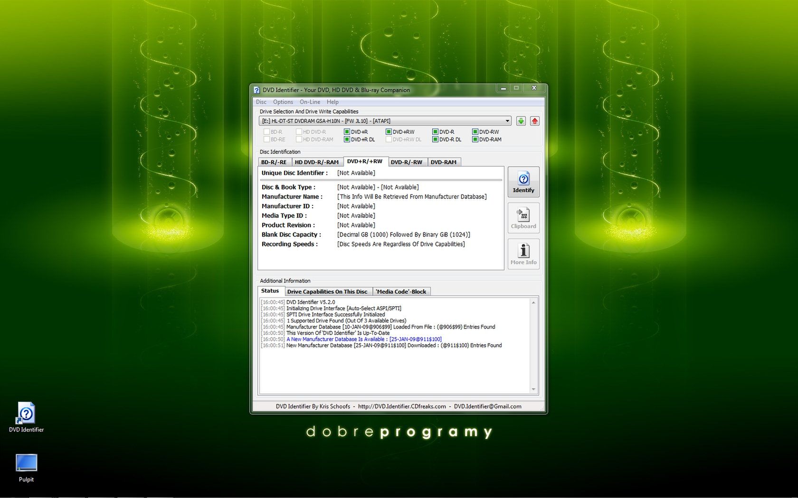
Task: Click the Identify disc button
Action: pos(523,182)
